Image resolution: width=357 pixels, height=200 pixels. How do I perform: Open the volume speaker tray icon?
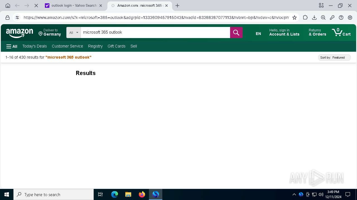point(321,194)
